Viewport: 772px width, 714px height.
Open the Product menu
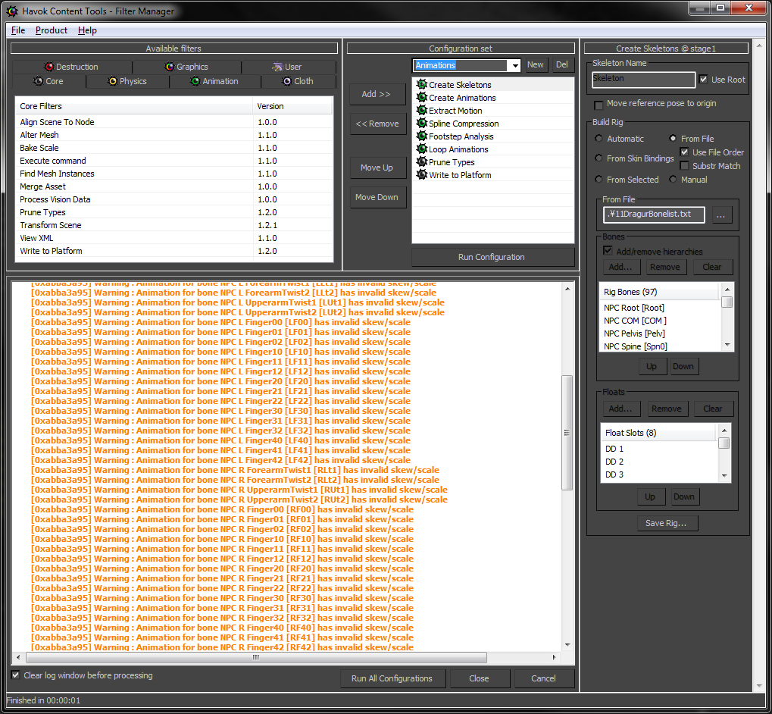click(52, 30)
